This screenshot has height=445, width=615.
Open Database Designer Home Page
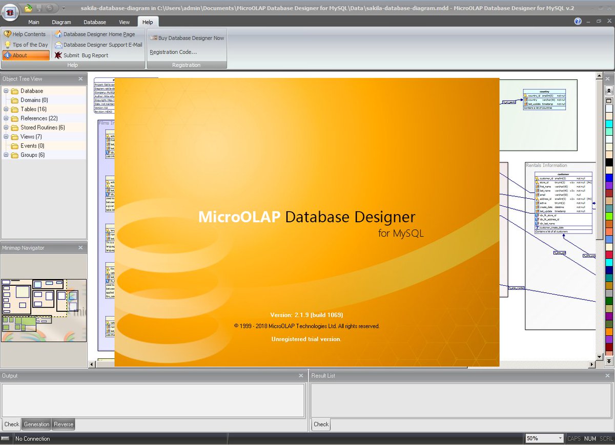tap(95, 34)
